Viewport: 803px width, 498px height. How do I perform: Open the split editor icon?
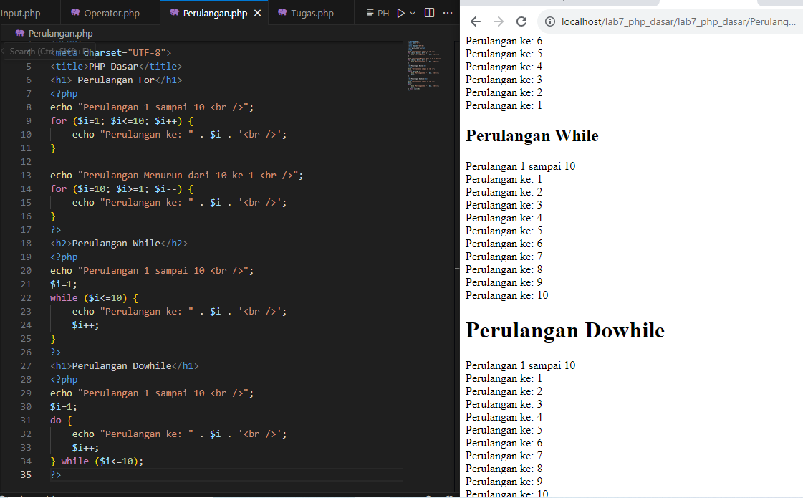(x=429, y=12)
